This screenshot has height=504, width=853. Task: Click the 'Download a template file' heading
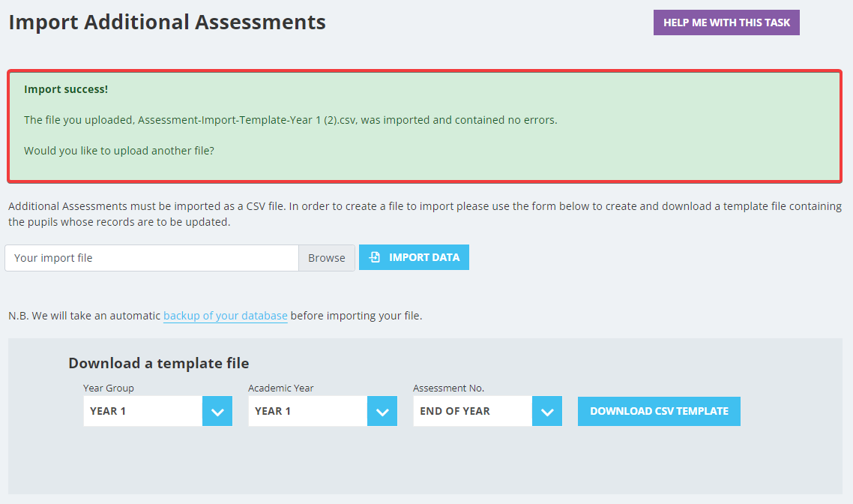point(159,363)
